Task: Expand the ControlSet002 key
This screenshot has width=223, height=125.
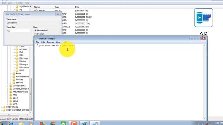Action: 8,86
